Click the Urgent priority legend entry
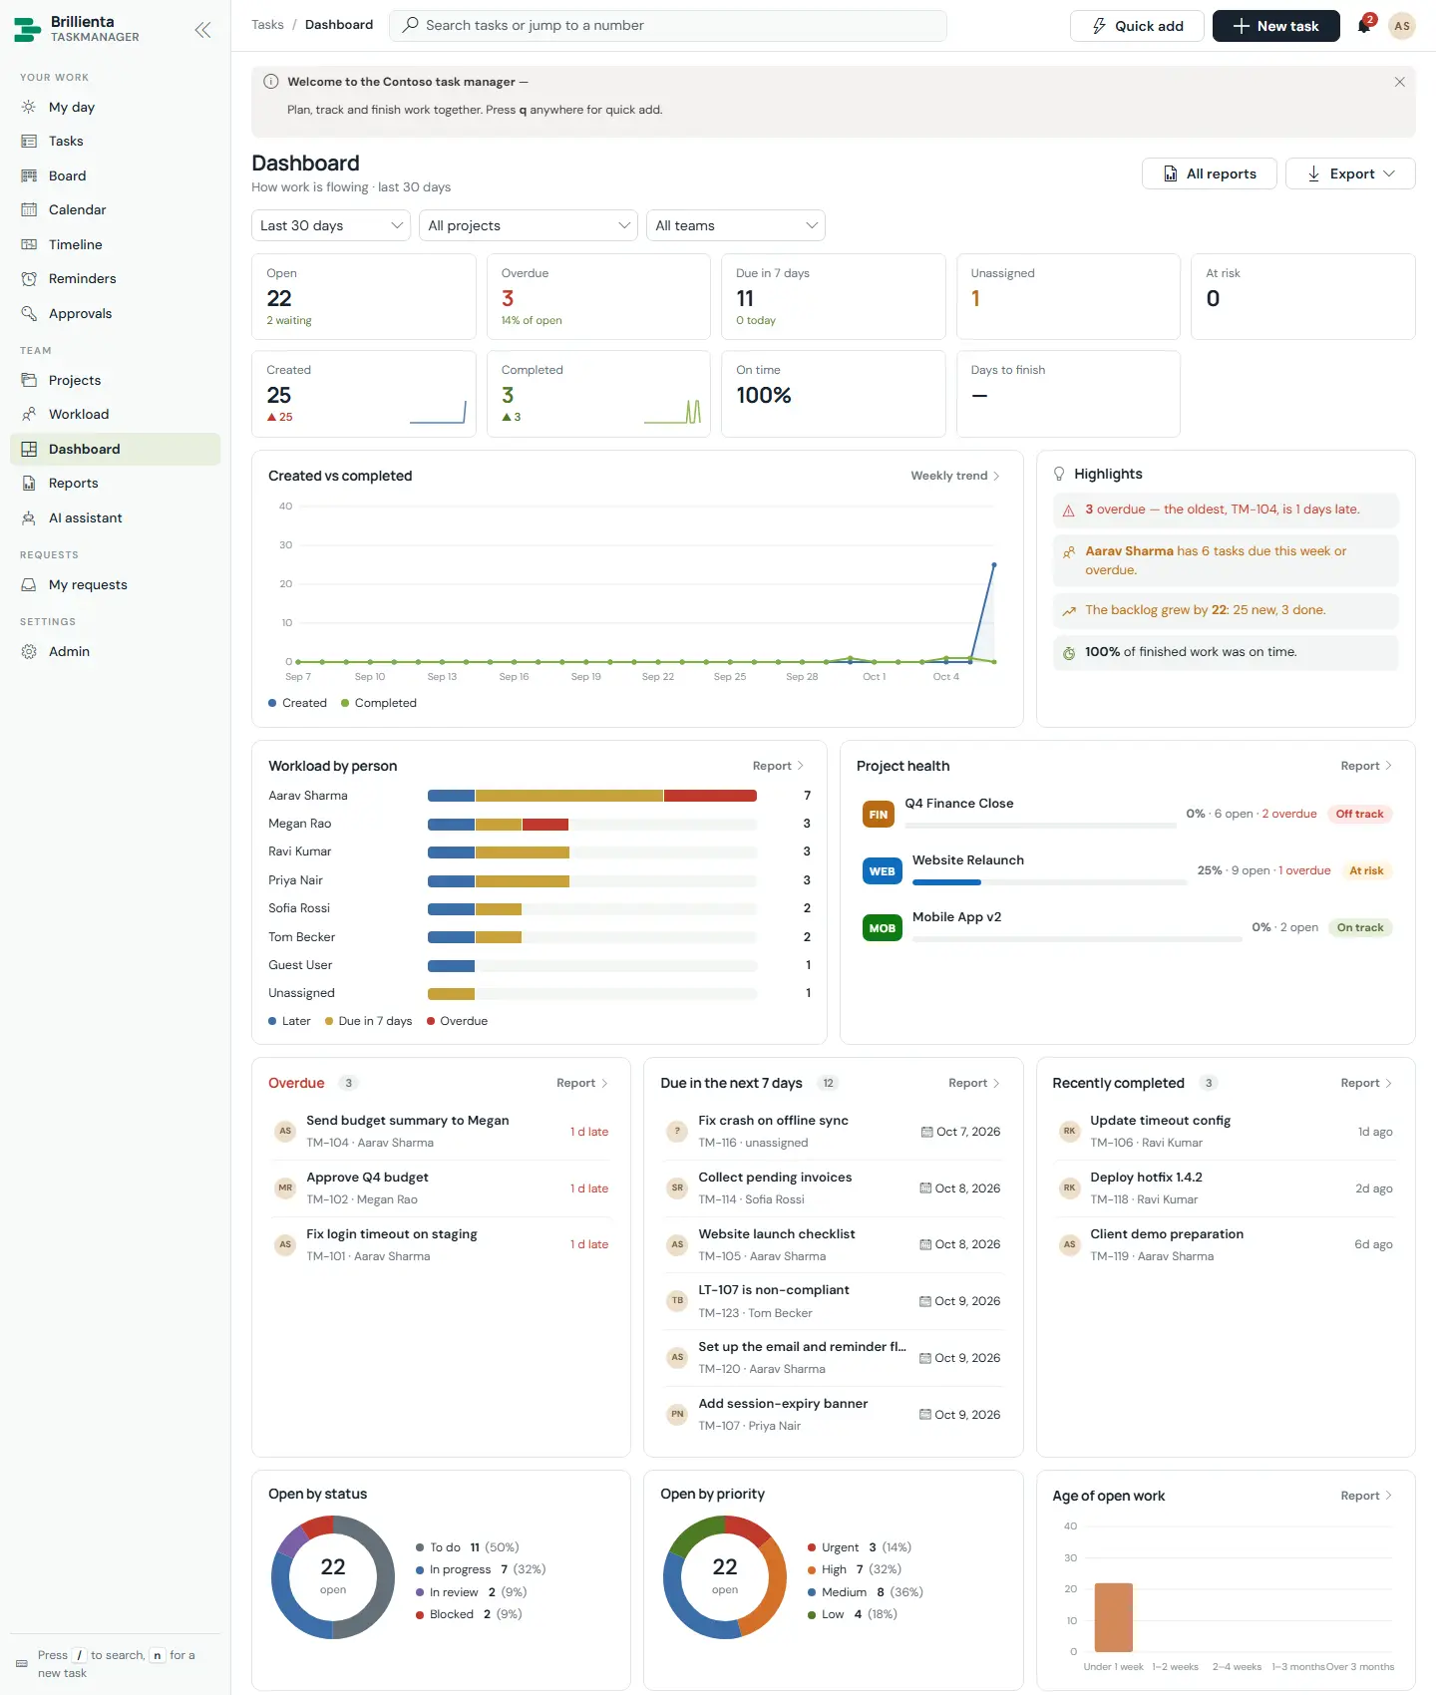1436x1695 pixels. 859,1547
